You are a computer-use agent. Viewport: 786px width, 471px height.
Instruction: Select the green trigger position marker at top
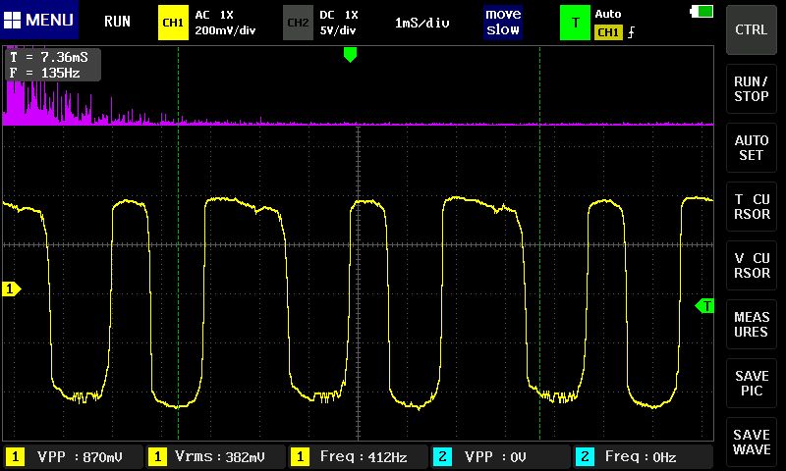(350, 55)
